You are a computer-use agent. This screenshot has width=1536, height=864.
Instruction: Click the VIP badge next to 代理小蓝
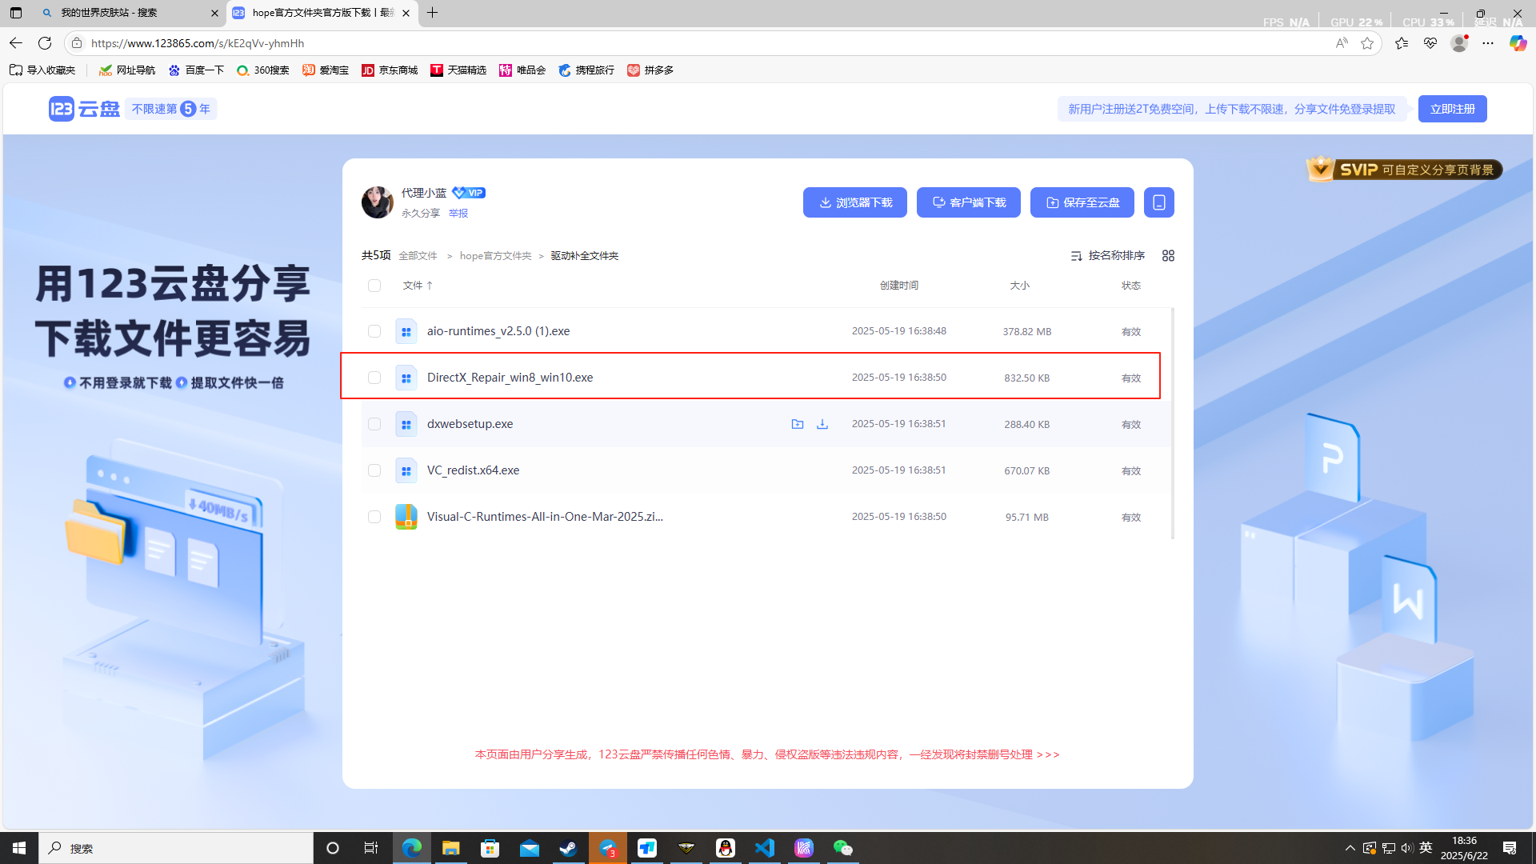(469, 193)
